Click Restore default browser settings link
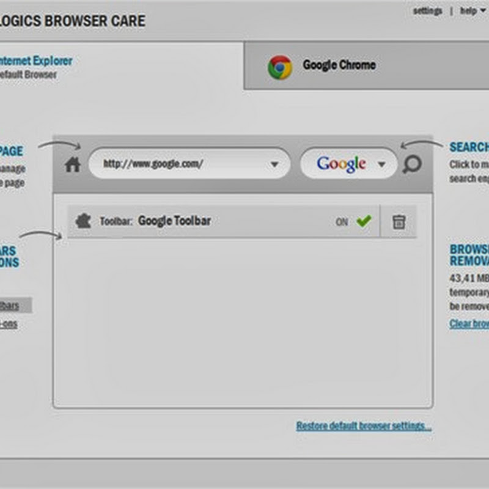 pyautogui.click(x=364, y=426)
